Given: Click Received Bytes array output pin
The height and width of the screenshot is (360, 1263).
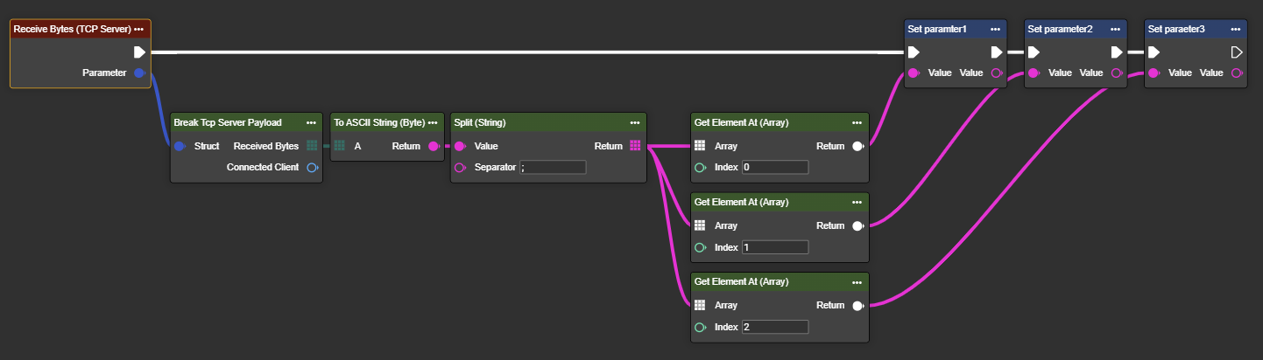Looking at the screenshot, I should click(x=312, y=146).
